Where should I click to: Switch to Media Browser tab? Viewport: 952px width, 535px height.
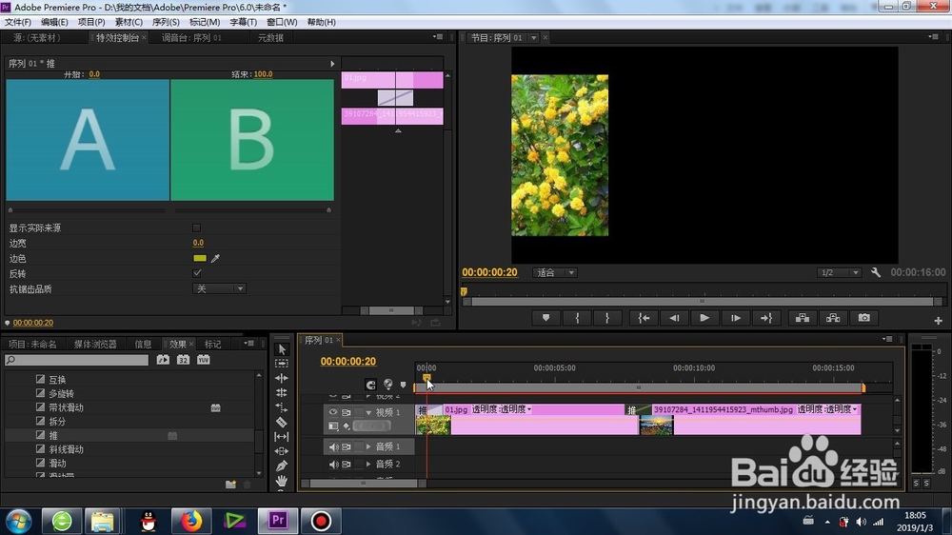[x=95, y=345]
